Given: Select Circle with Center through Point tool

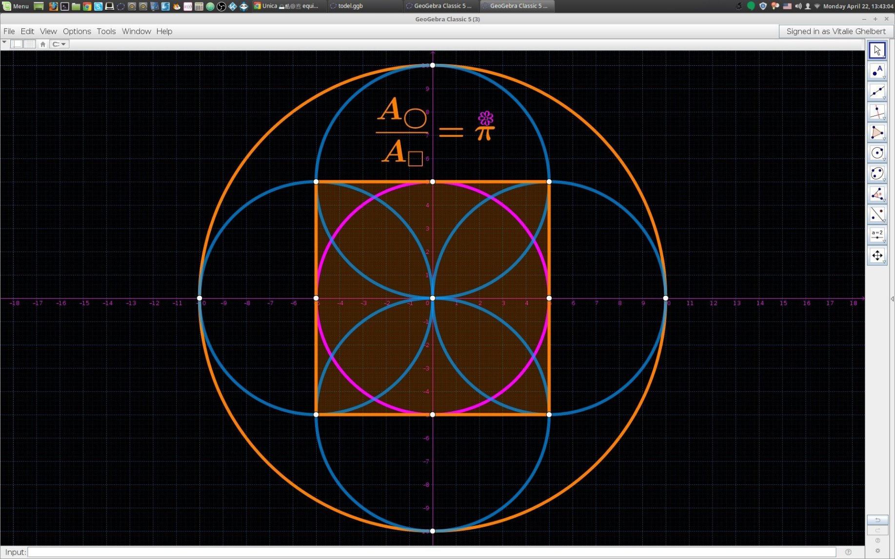Looking at the screenshot, I should tap(877, 153).
